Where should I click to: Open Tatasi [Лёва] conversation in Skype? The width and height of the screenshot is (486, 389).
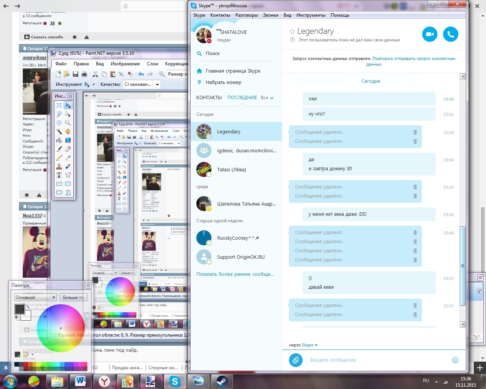(x=236, y=169)
